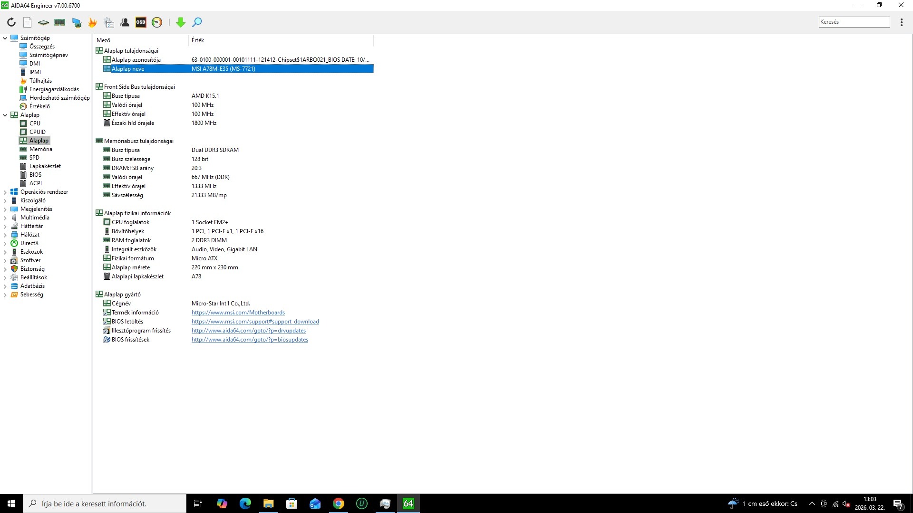Open the OSD panel icon
The height and width of the screenshot is (513, 913).
coord(141,22)
